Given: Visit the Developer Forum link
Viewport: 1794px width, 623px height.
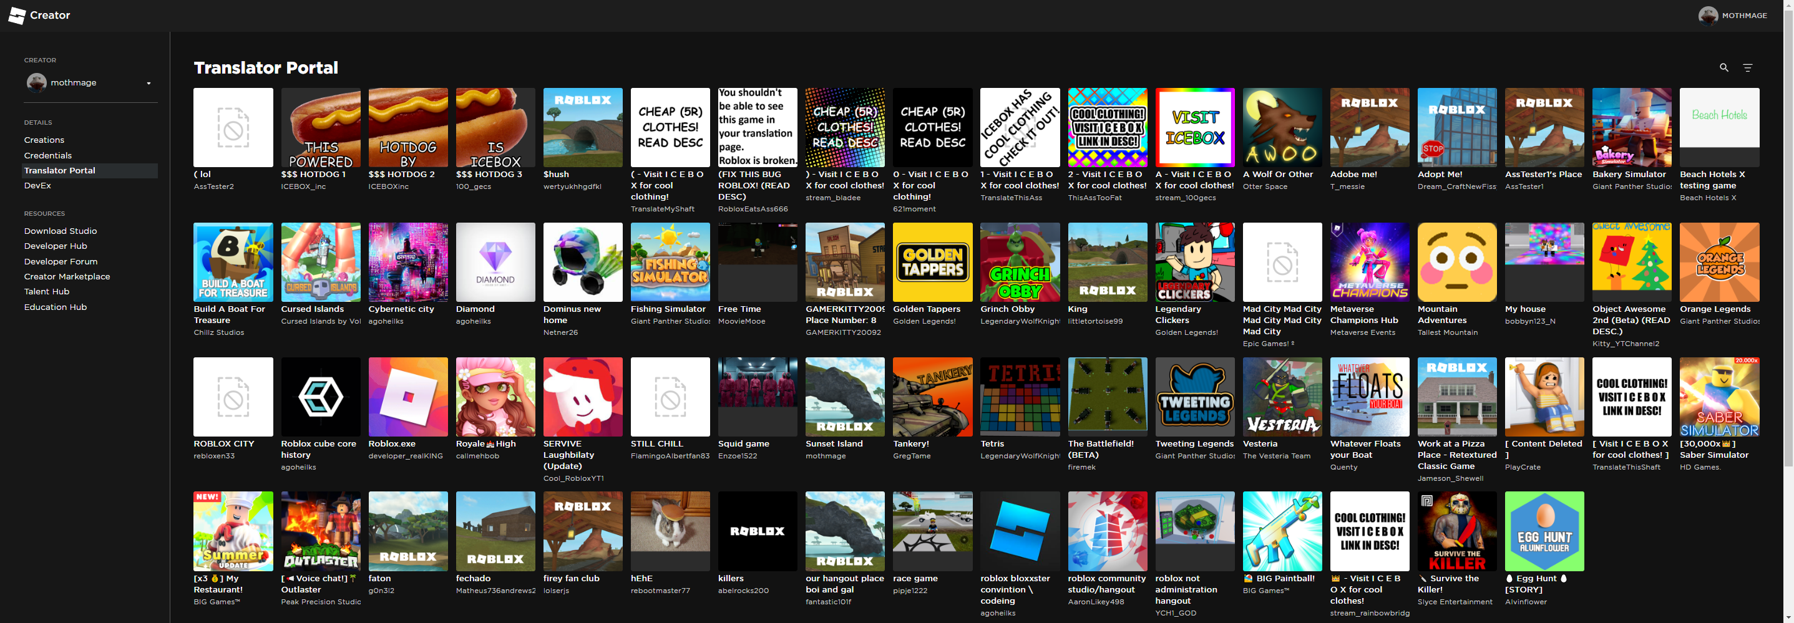Looking at the screenshot, I should (x=61, y=262).
